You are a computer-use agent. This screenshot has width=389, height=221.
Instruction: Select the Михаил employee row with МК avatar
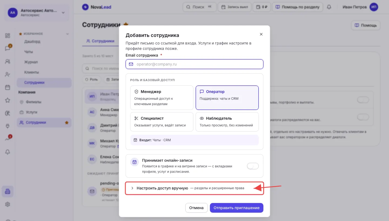coord(102,143)
